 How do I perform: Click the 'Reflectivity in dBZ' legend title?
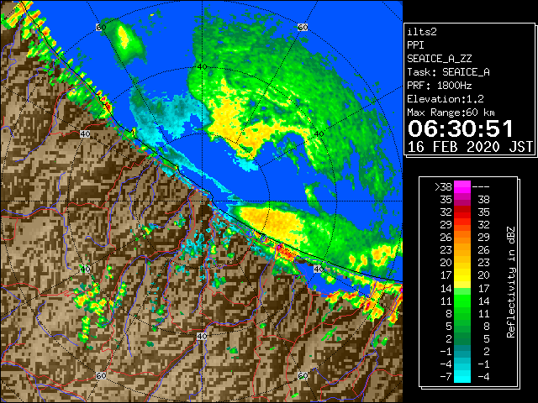[x=510, y=282]
